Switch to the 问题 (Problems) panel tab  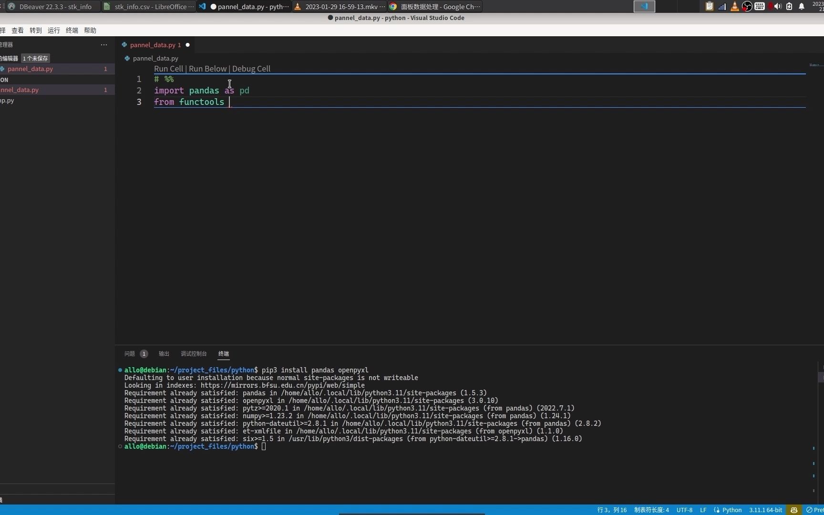(x=136, y=354)
